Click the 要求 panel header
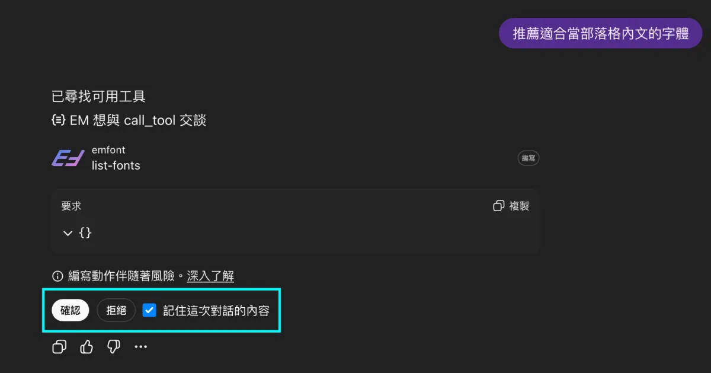This screenshot has width=711, height=373. 71,206
